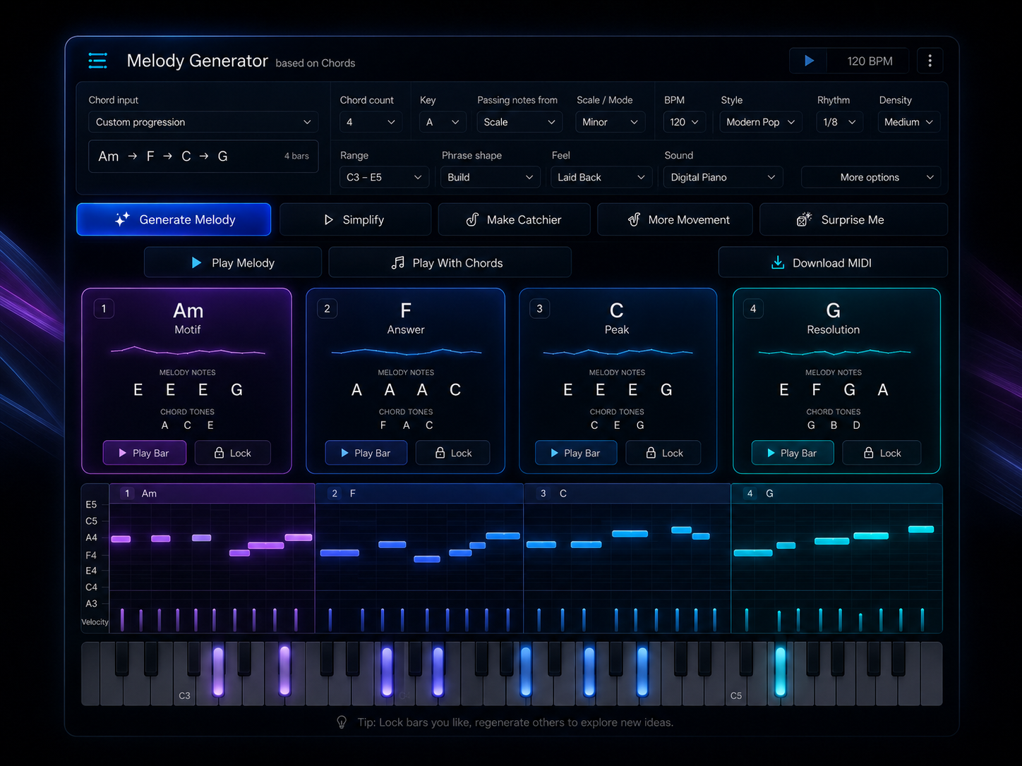
Task: Select the C bar header in piano roll
Action: click(x=627, y=493)
